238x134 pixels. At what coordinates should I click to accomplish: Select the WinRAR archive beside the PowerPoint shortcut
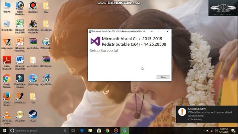click(x=33, y=44)
